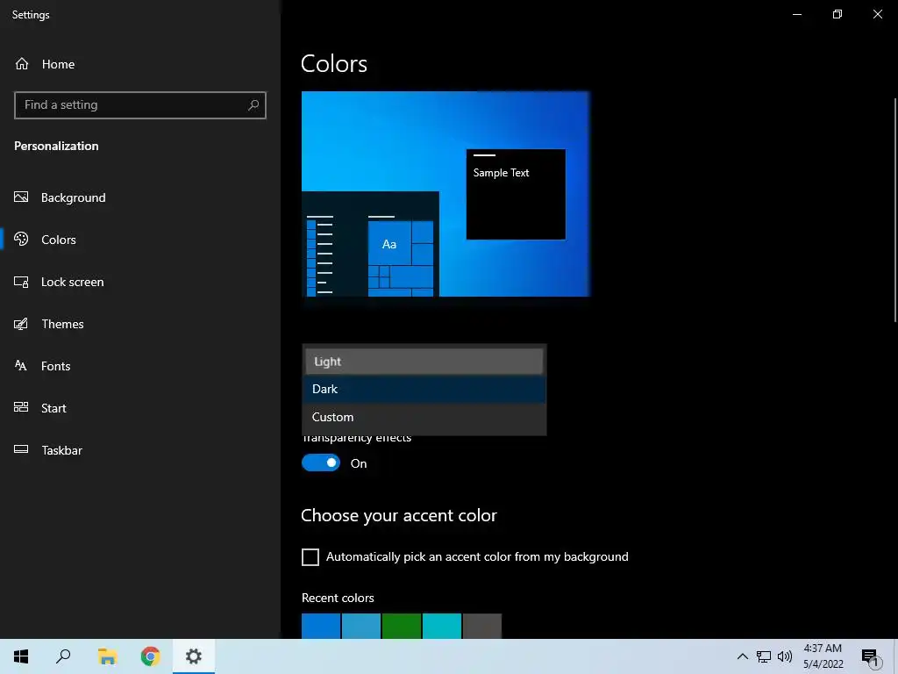Open the network tray icon
The height and width of the screenshot is (674, 898).
click(x=764, y=656)
